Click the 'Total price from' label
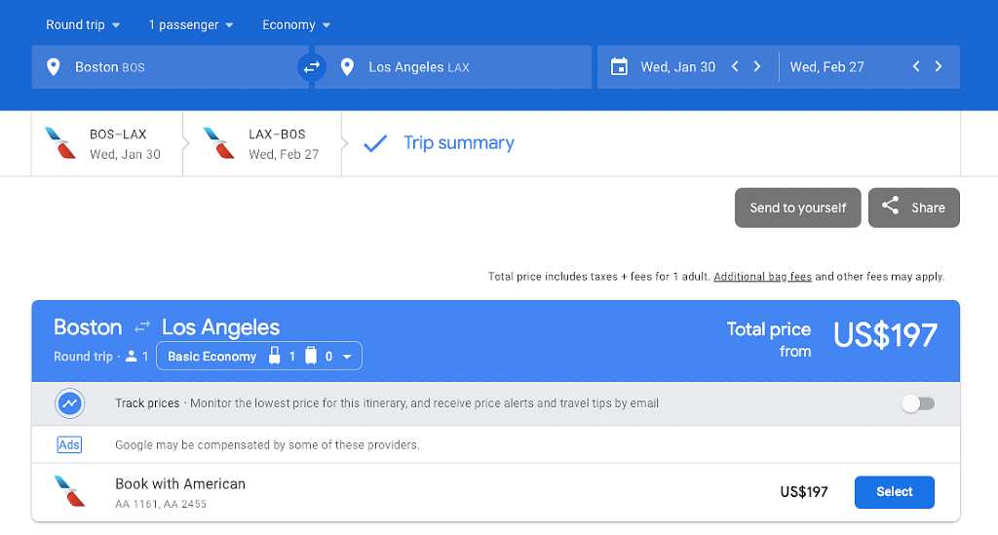998x535 pixels. (769, 340)
